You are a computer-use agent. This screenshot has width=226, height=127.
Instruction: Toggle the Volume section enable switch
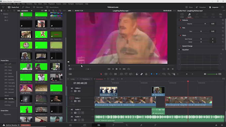pos(180,20)
